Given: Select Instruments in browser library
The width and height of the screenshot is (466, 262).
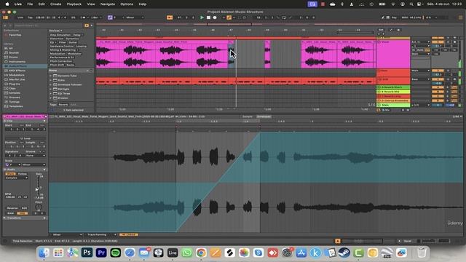Looking at the screenshot, I should point(17,61).
